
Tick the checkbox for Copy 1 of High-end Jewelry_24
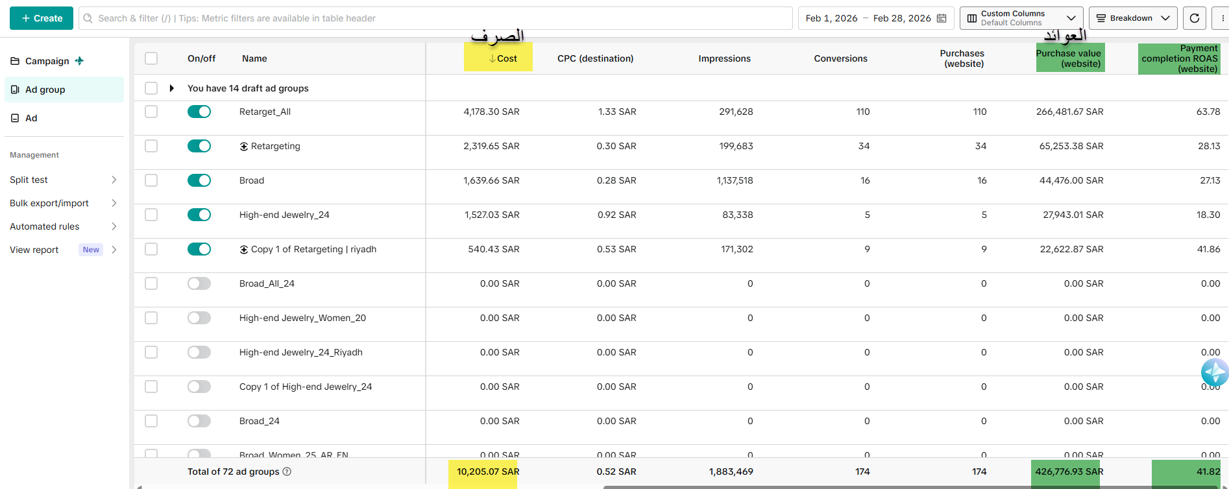coord(151,387)
